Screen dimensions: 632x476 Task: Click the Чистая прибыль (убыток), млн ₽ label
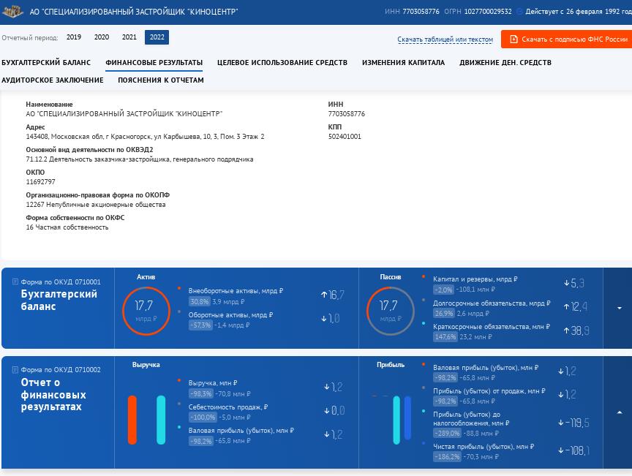click(x=484, y=447)
